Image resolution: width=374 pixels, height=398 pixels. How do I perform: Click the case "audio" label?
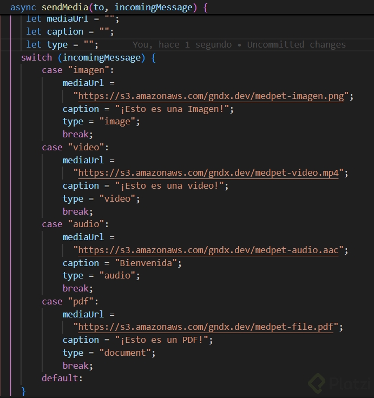[x=75, y=224]
